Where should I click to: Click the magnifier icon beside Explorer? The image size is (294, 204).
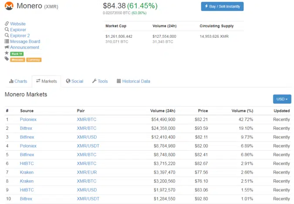7,30
